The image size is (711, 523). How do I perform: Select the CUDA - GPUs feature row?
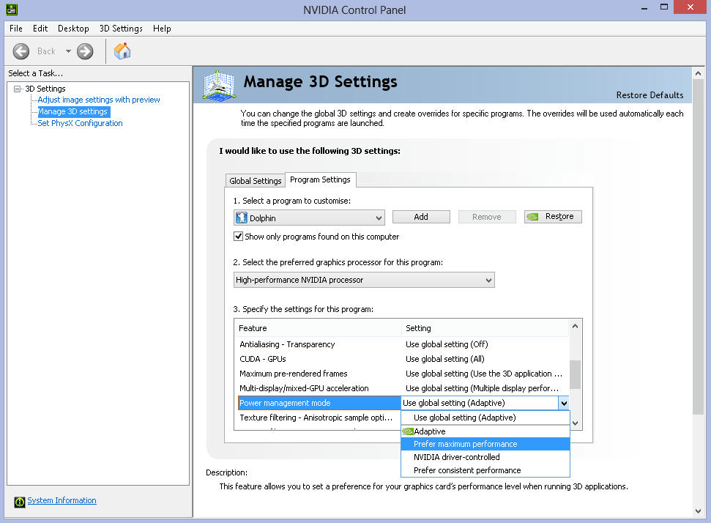(x=401, y=359)
